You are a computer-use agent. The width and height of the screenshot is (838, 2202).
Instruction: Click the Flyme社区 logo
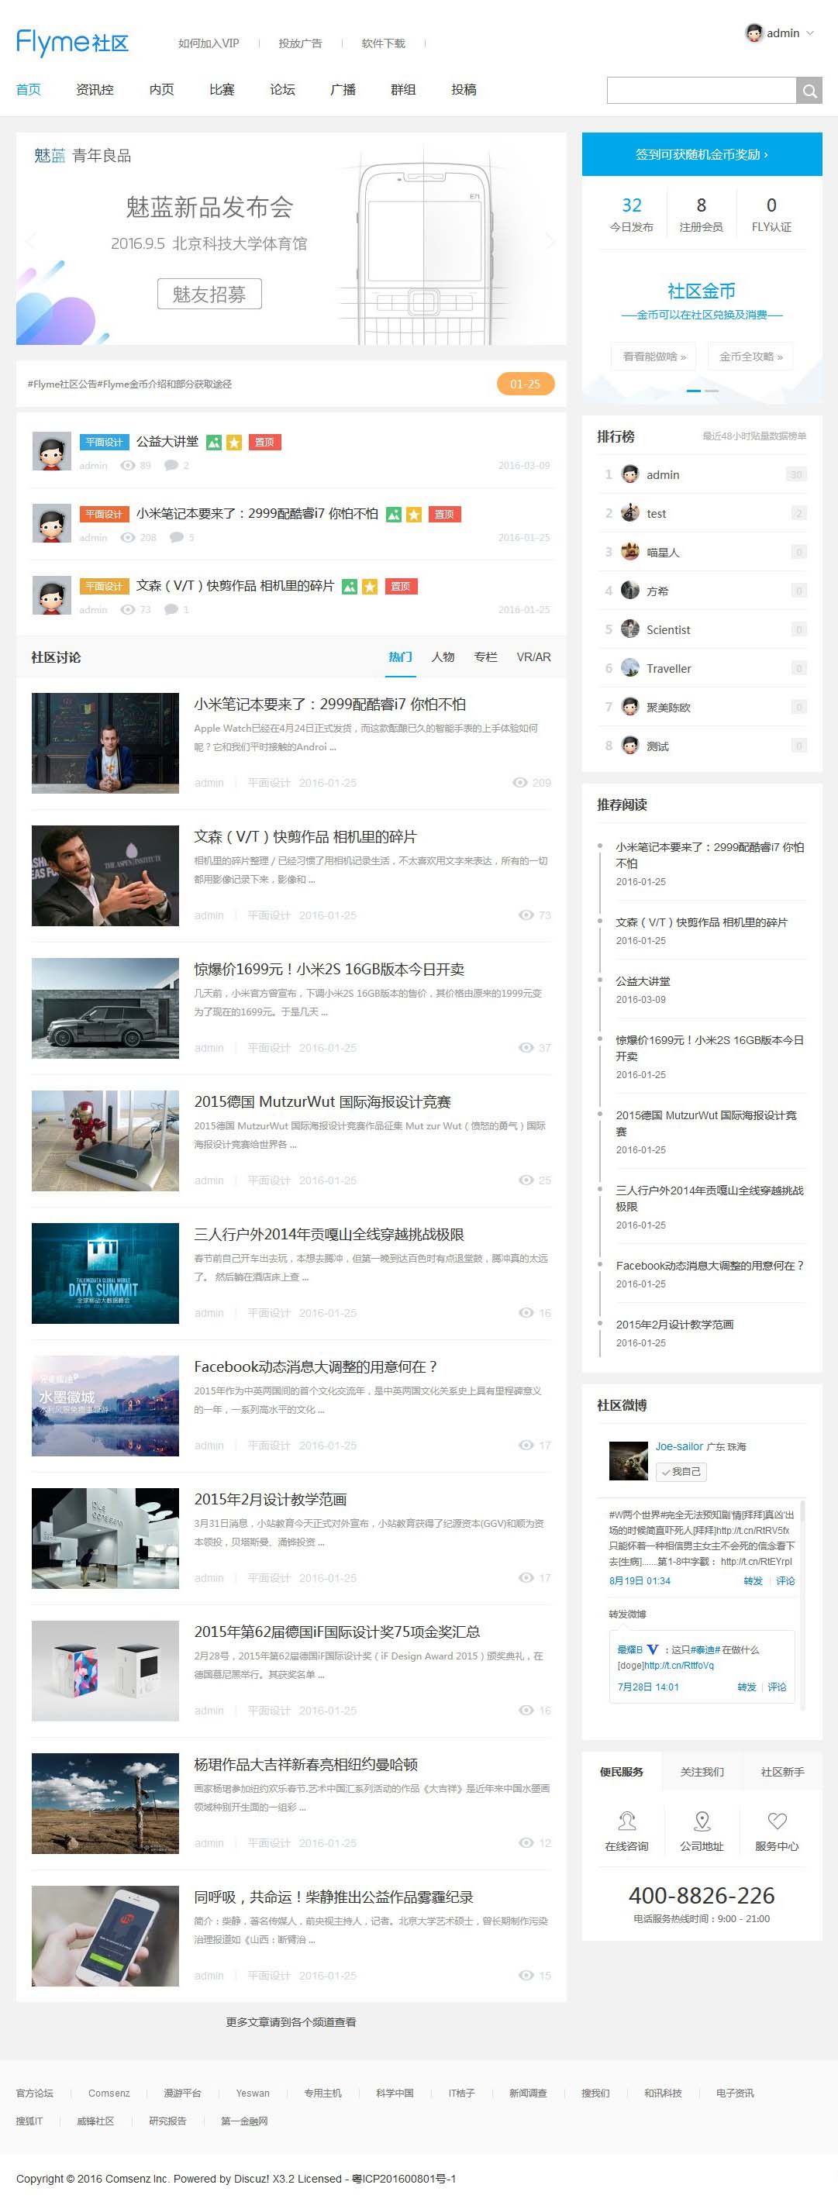click(73, 43)
